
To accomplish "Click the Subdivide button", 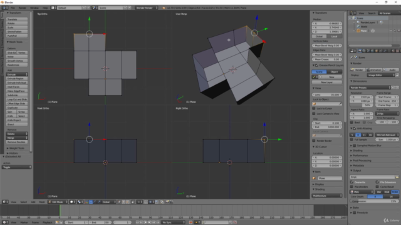I will pos(17,95).
